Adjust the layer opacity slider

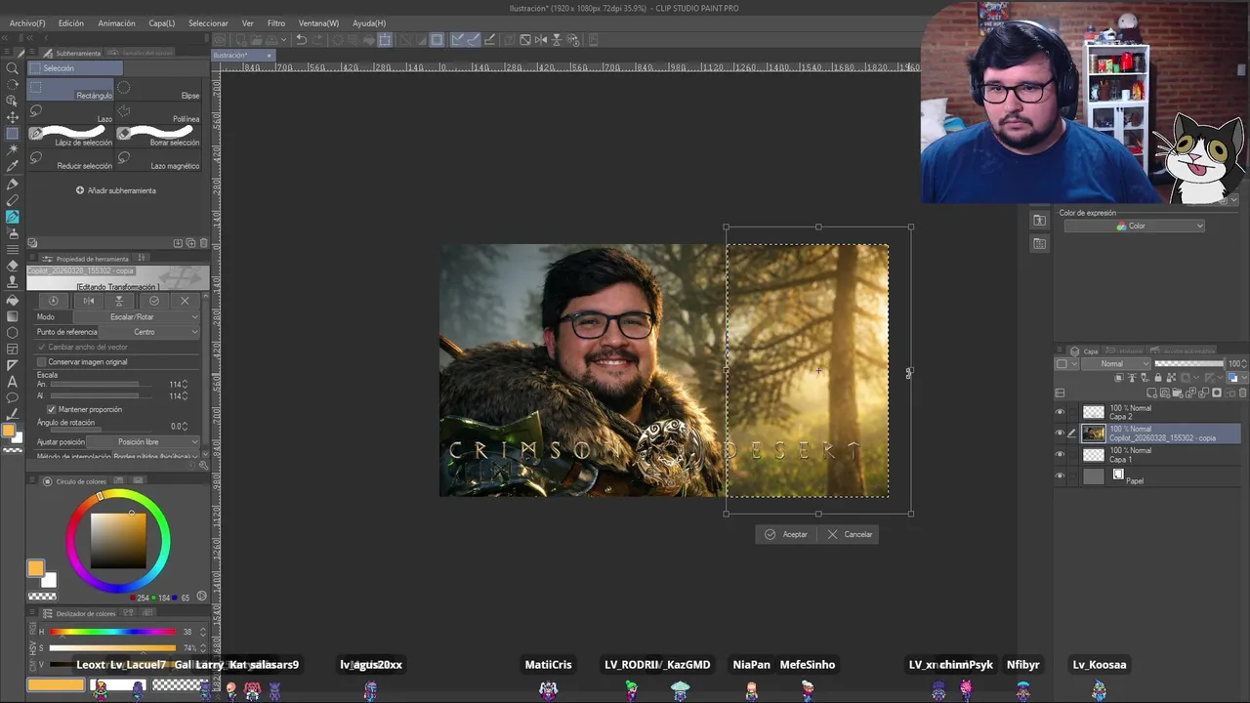click(x=1189, y=363)
